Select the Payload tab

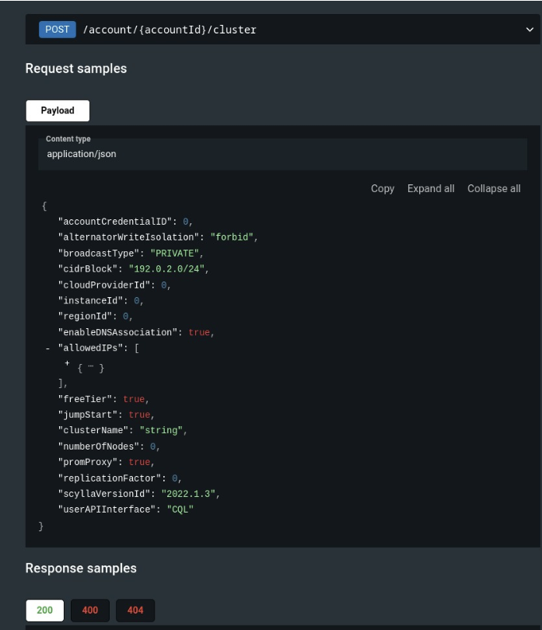[58, 110]
